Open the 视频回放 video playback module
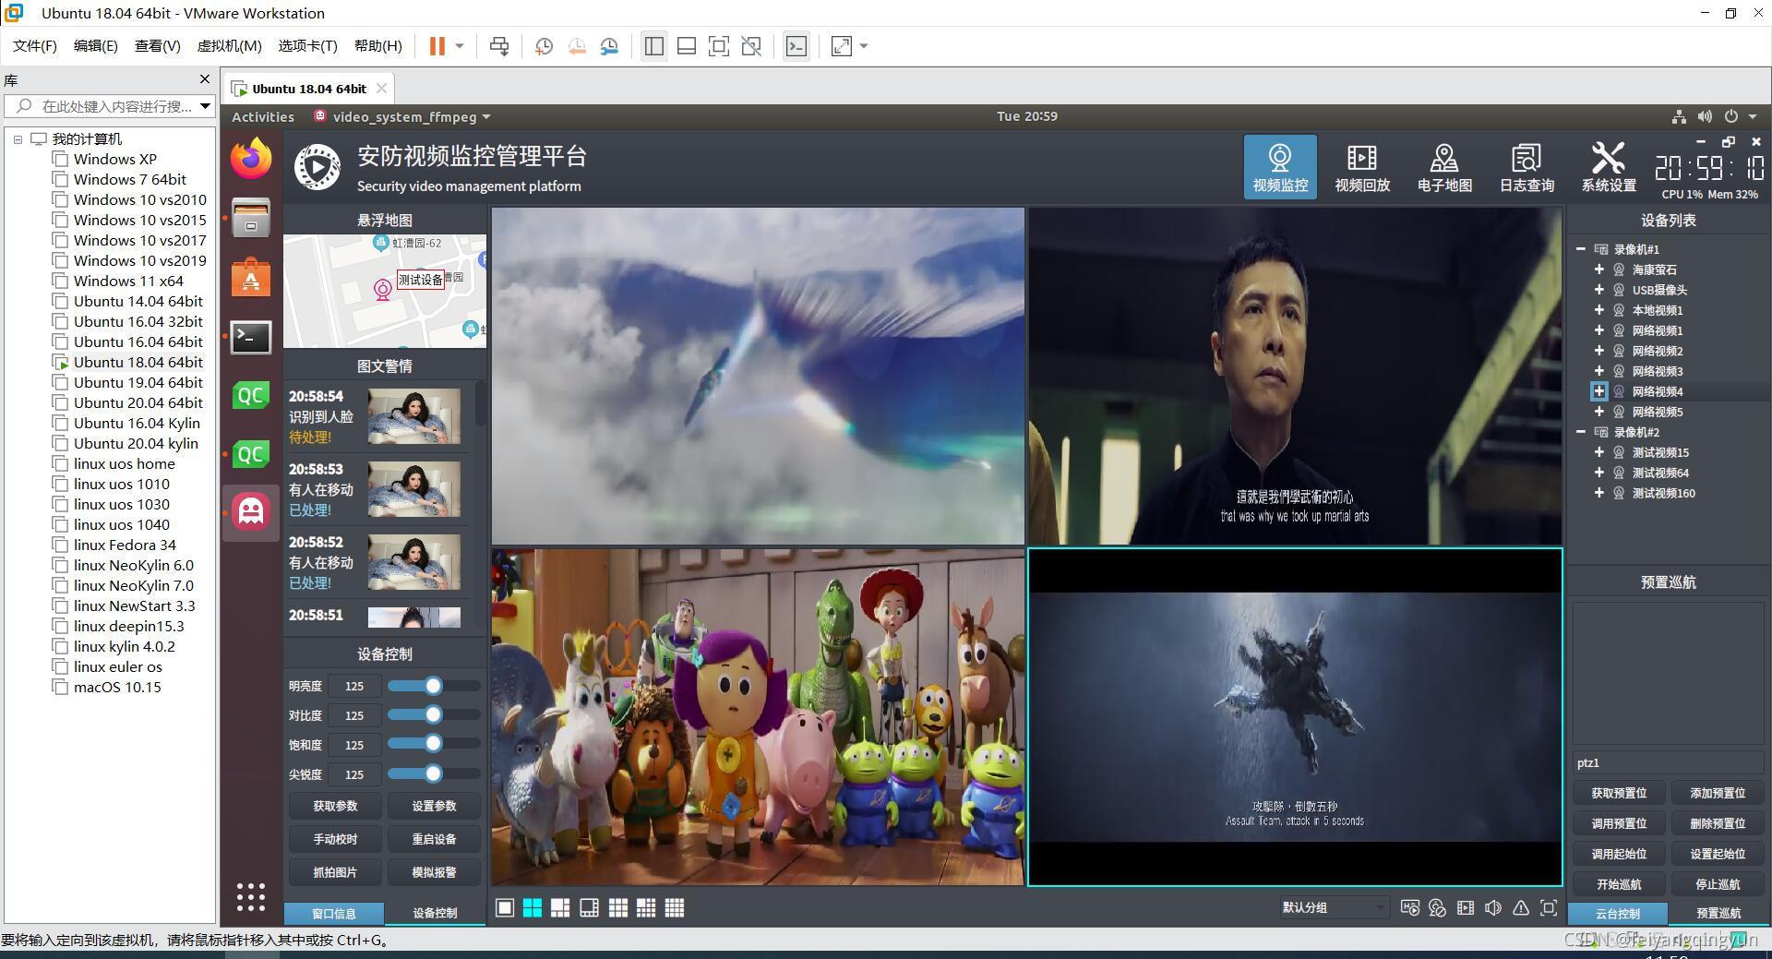Image resolution: width=1772 pixels, height=959 pixels. pos(1362,166)
